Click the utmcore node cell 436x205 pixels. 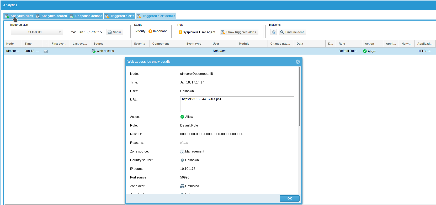click(x=13, y=51)
